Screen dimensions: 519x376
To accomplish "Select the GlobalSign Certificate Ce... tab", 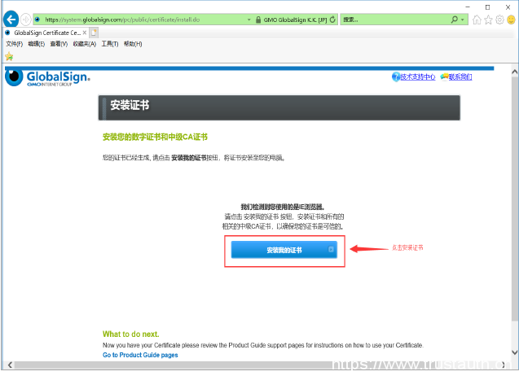I will click(46, 33).
